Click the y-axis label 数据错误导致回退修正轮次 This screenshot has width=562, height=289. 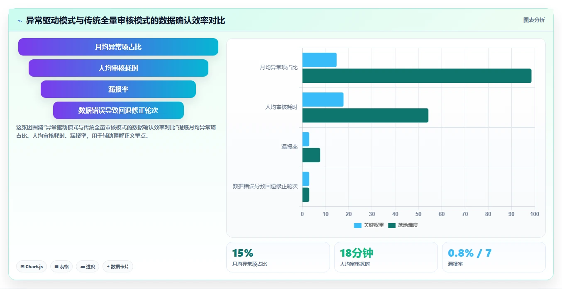(265, 186)
